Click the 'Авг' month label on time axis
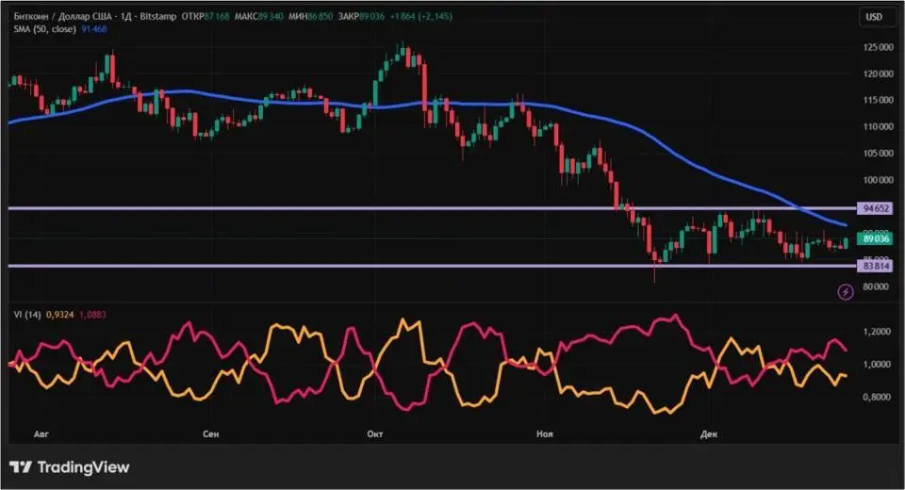905x490 pixels. [41, 433]
